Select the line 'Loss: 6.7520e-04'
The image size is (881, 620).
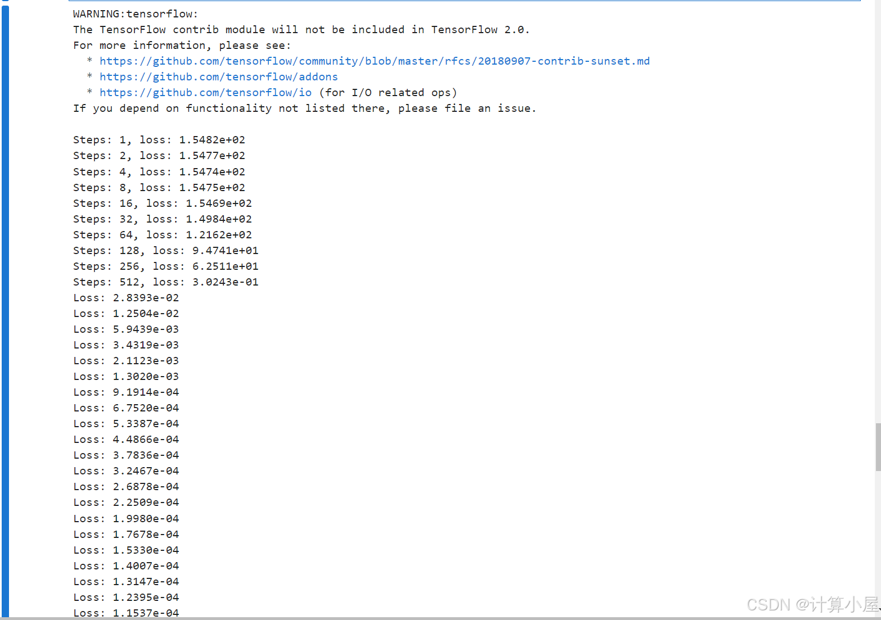coord(126,408)
